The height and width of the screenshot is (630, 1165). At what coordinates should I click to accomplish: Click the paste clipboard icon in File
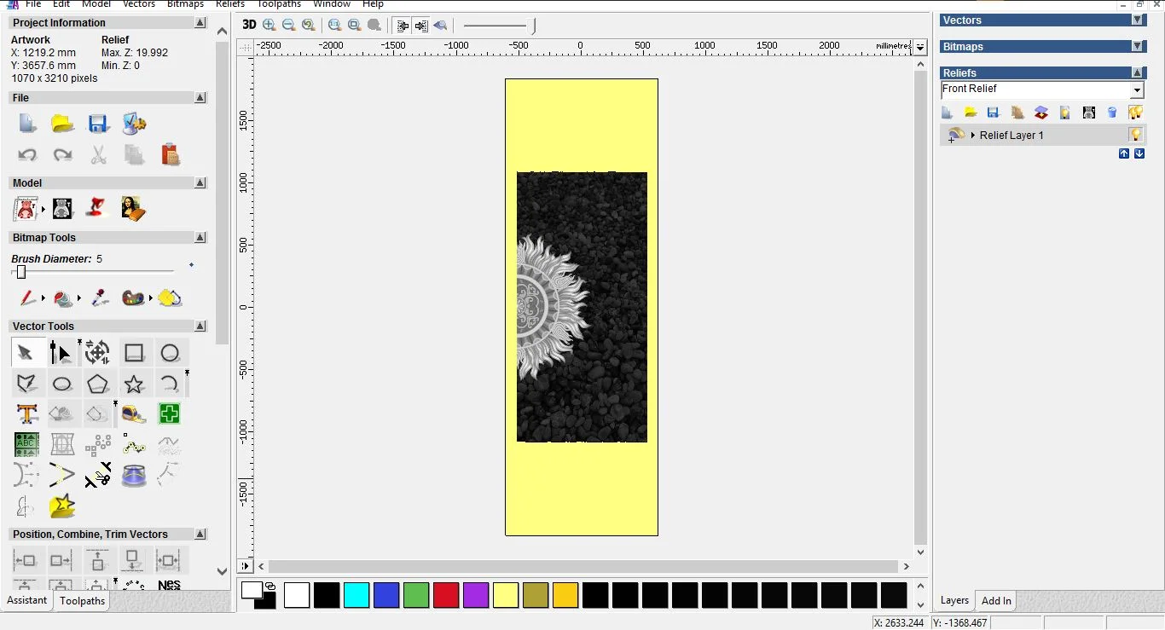click(171, 154)
